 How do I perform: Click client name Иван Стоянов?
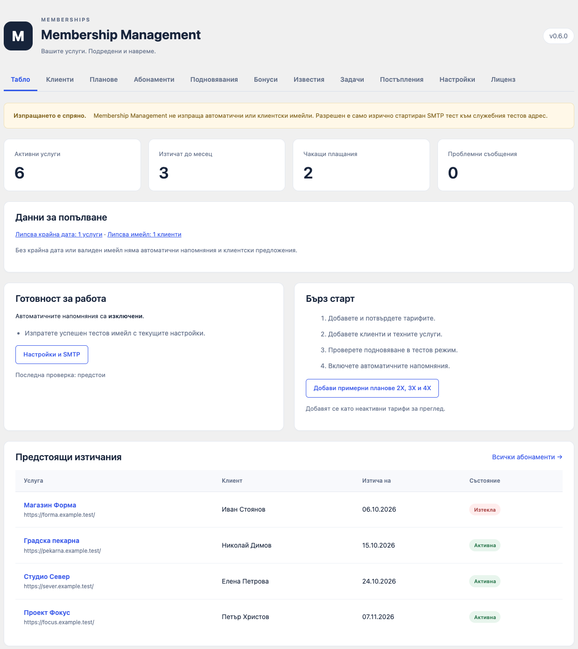pos(243,509)
